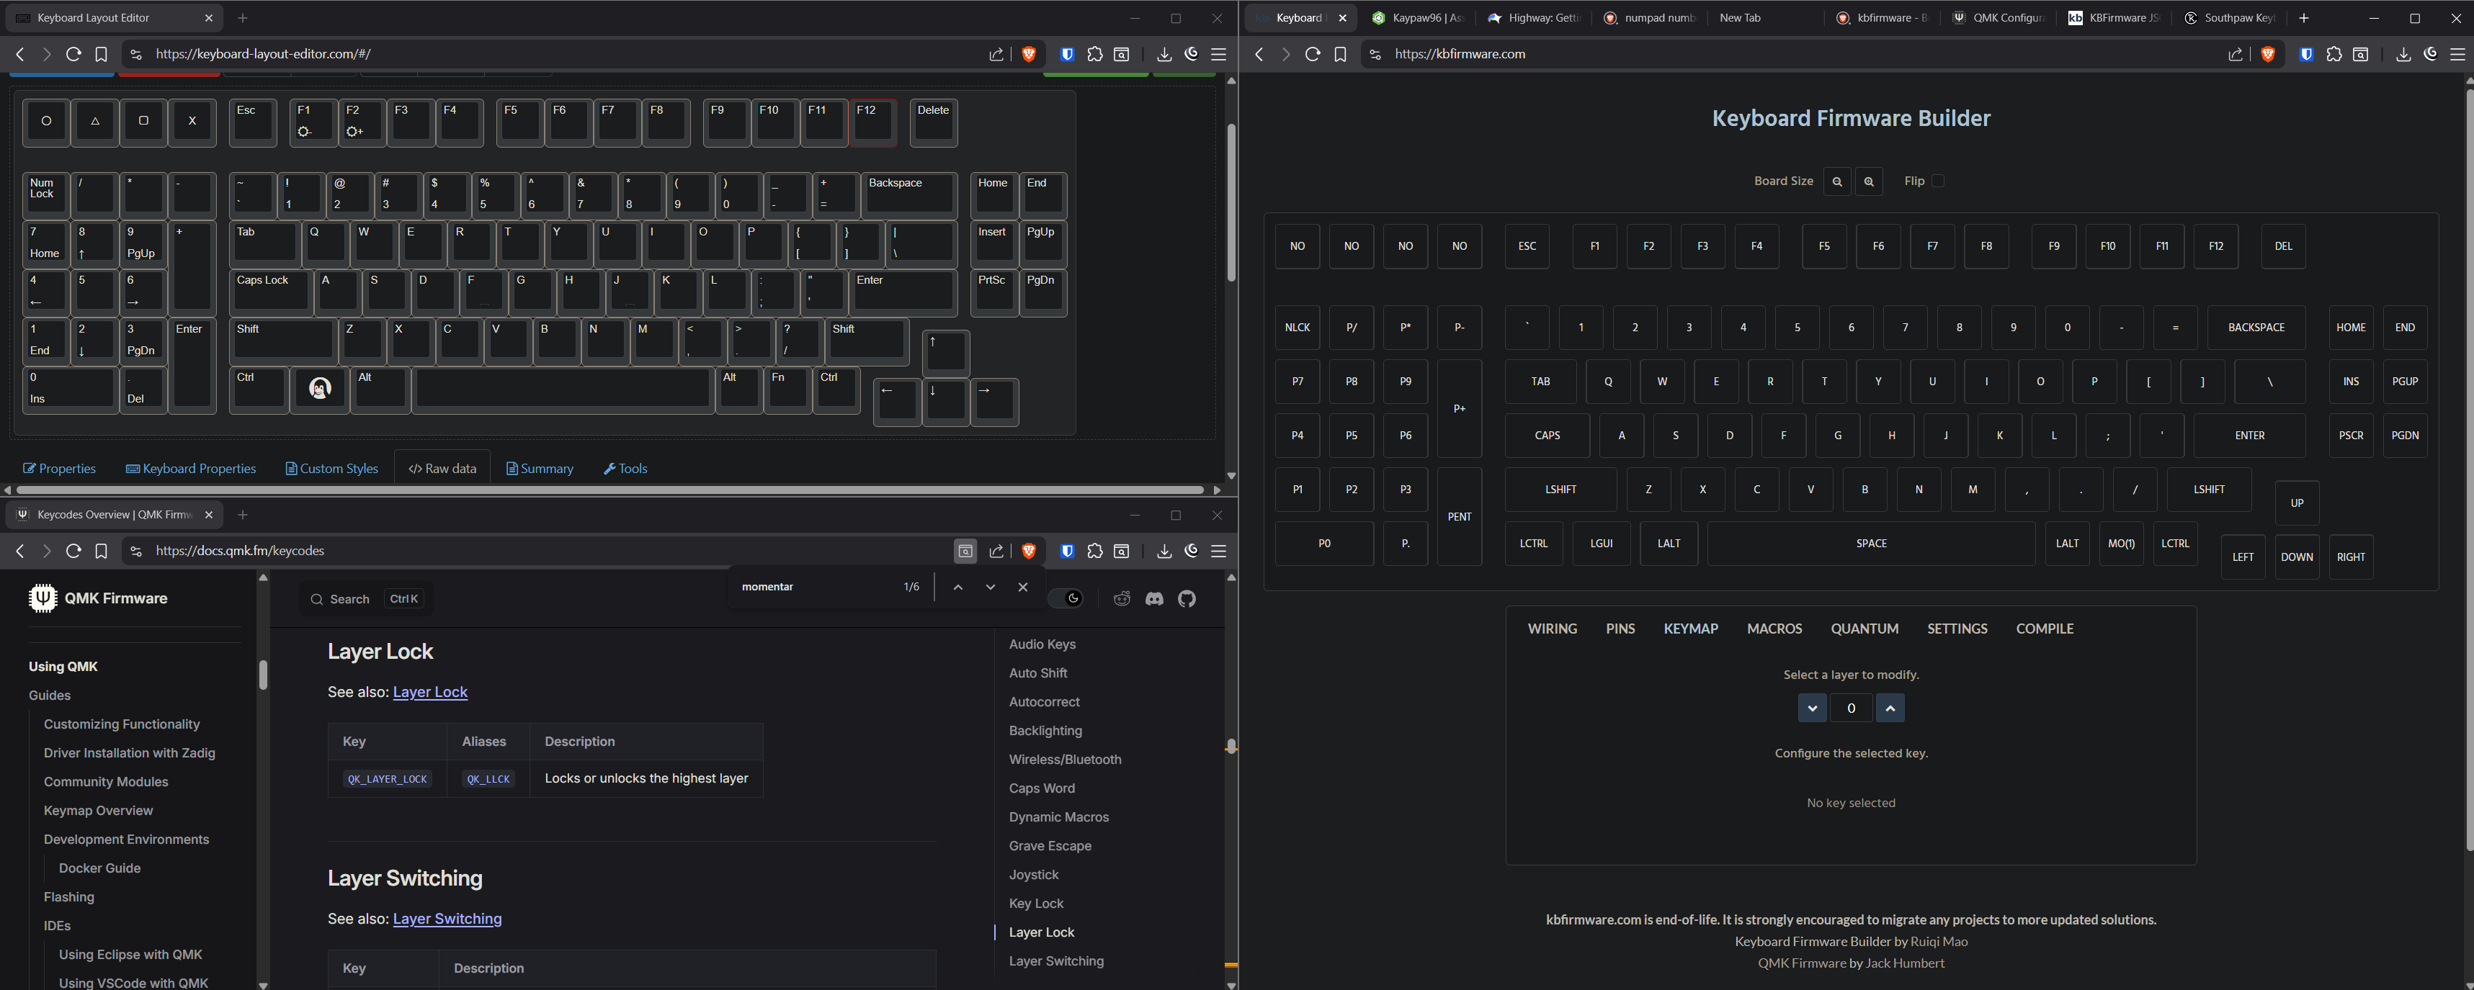
Task: Click the circle macro key in layout editor
Action: coord(46,122)
